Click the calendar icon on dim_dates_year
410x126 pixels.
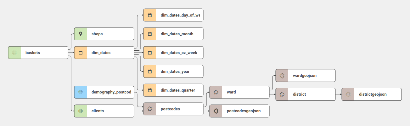pos(150,71)
